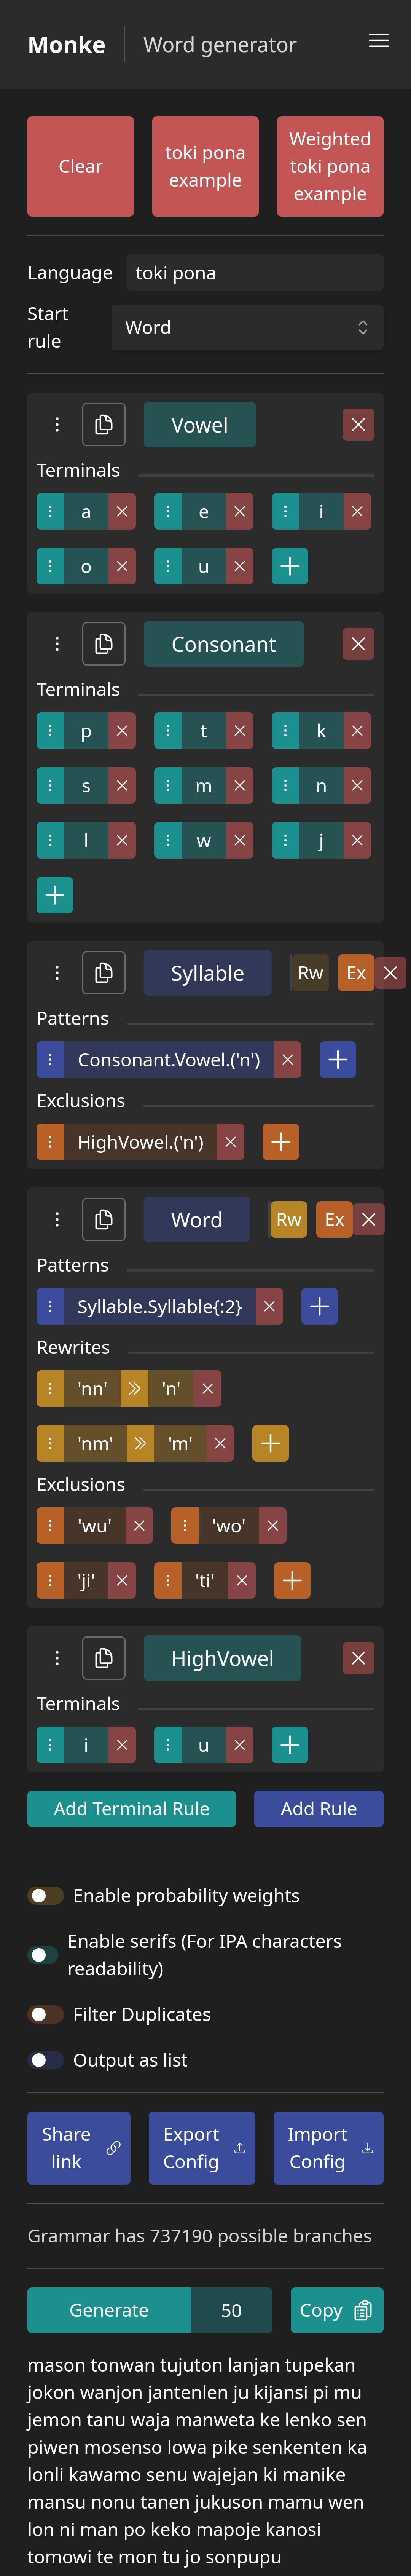Open options for terminal 't' handle
This screenshot has height=2576, width=411.
coord(168,731)
